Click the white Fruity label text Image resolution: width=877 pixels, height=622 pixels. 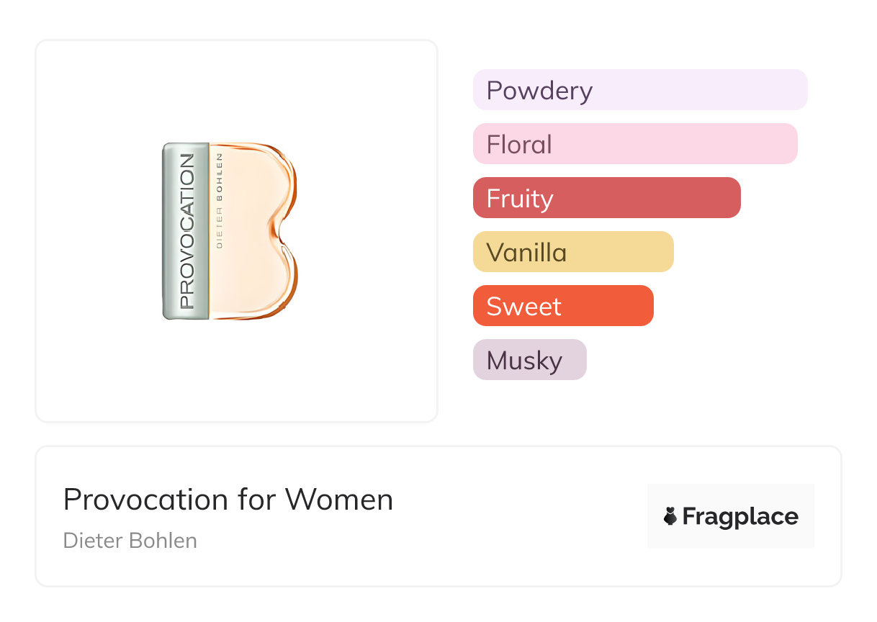point(520,198)
